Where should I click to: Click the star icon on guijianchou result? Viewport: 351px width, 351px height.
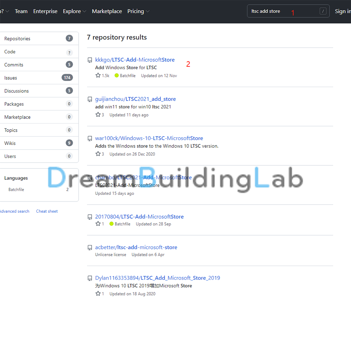click(98, 115)
